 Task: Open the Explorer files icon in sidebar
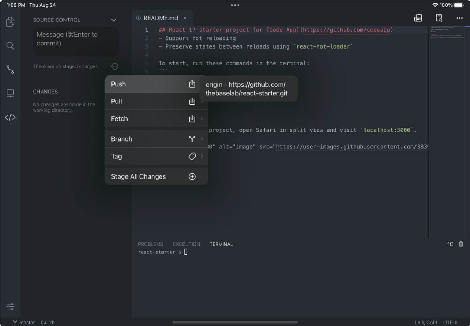click(x=10, y=22)
